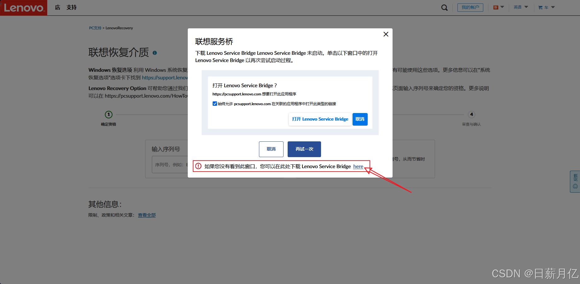580x284 pixels.
Task: Click the 其他信息 heading
Action: point(105,204)
